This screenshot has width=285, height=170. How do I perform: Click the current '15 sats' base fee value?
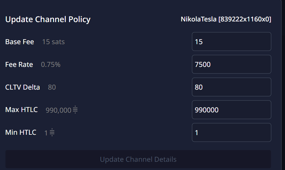coord(54,42)
